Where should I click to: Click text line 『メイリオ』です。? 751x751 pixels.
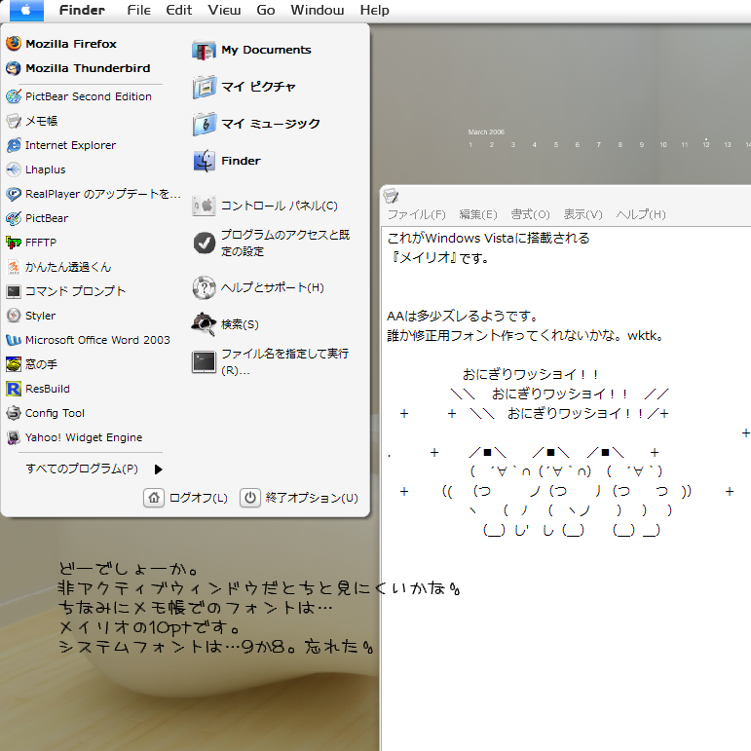[438, 258]
